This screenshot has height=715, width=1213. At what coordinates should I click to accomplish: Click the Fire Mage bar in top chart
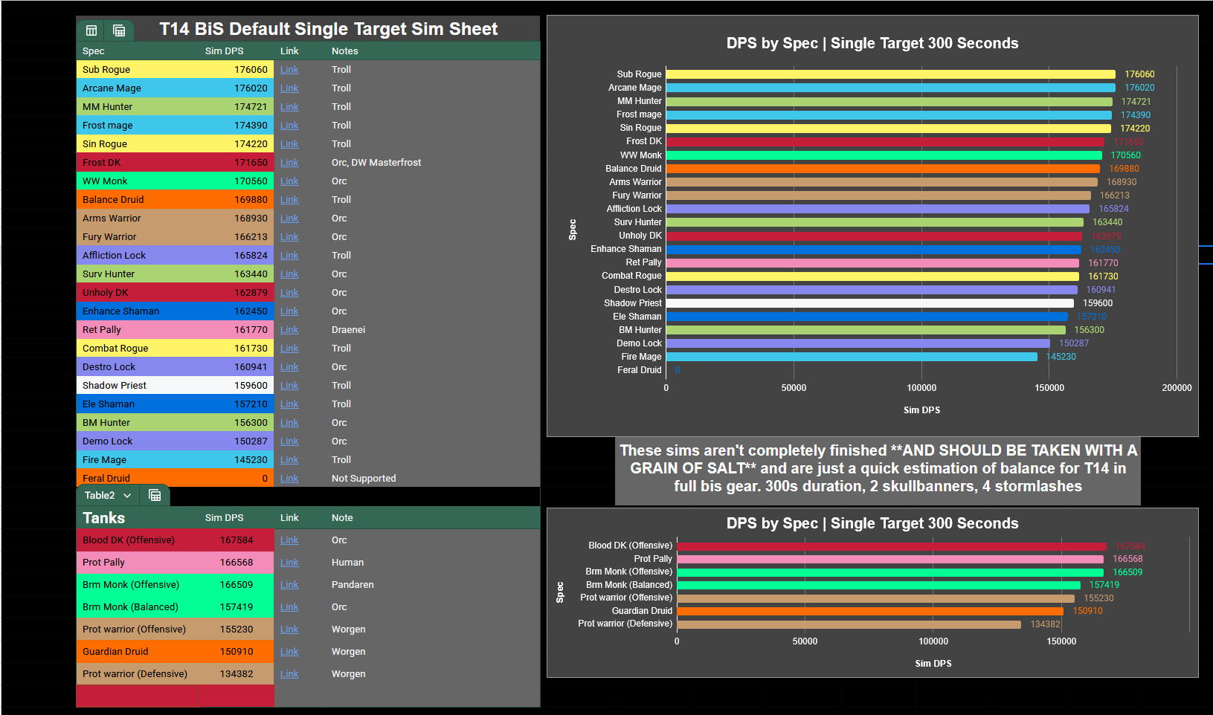click(x=852, y=357)
